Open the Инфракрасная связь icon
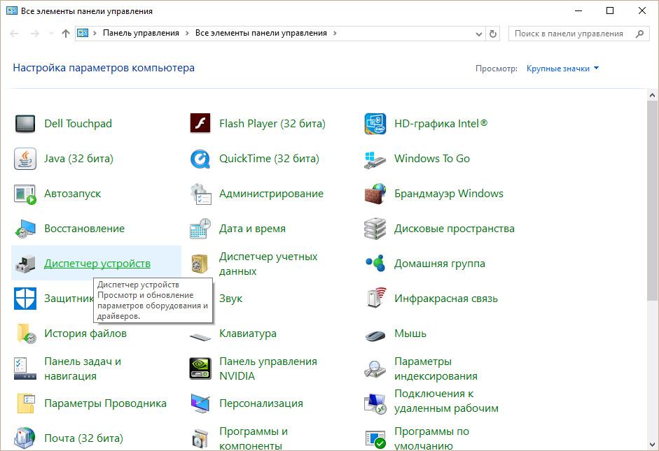The width and height of the screenshot is (659, 451). coord(376,299)
